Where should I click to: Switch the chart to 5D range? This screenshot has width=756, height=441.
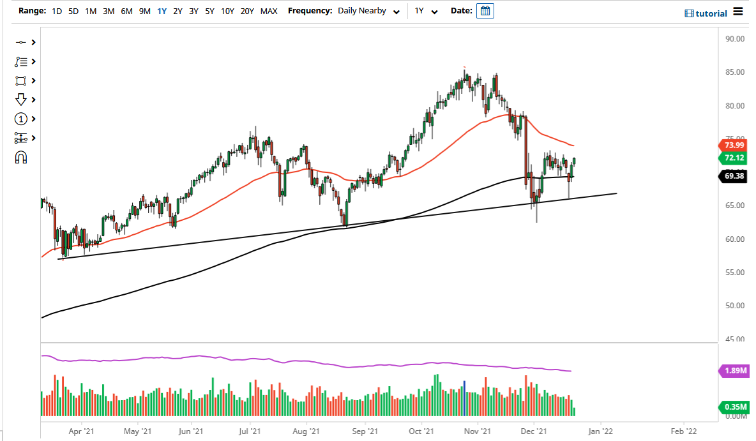point(73,11)
